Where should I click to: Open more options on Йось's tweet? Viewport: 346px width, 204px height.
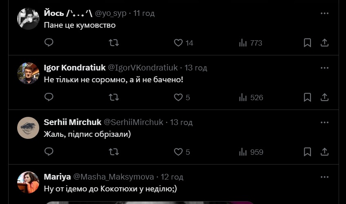point(324,13)
